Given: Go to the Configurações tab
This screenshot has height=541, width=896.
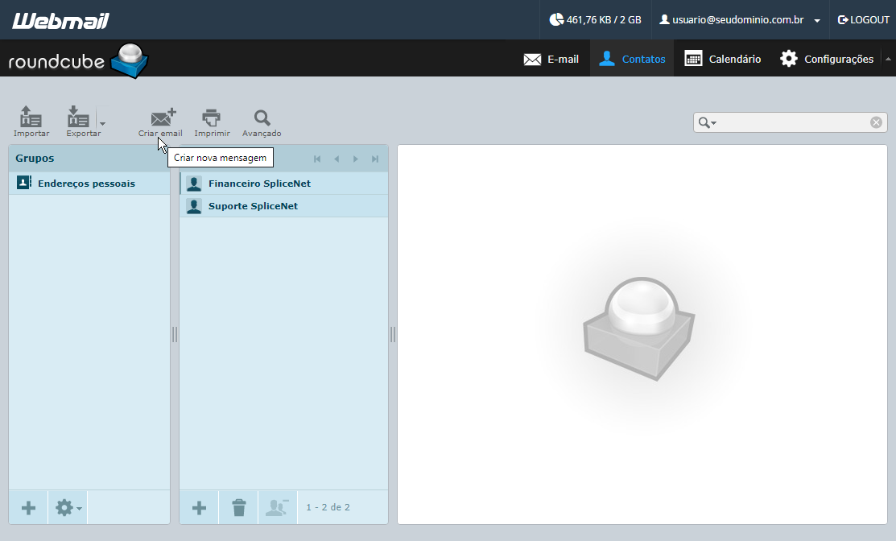Looking at the screenshot, I should [827, 59].
